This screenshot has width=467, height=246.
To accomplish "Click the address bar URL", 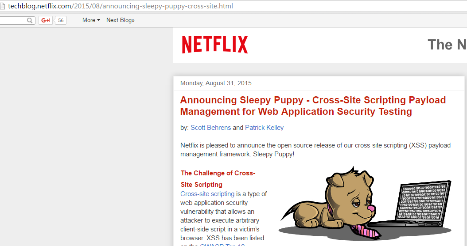I will pos(121,6).
